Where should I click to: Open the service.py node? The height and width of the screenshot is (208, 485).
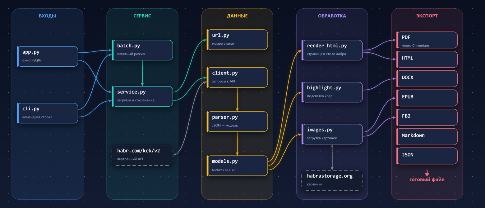[143, 96]
